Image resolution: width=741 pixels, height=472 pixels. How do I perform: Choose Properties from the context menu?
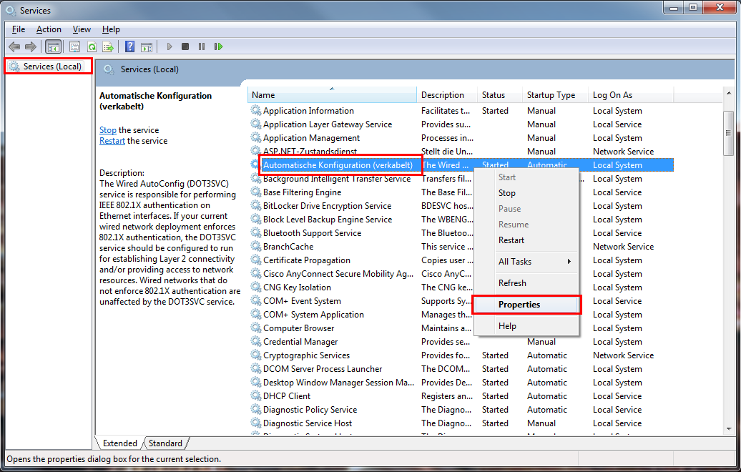point(519,305)
